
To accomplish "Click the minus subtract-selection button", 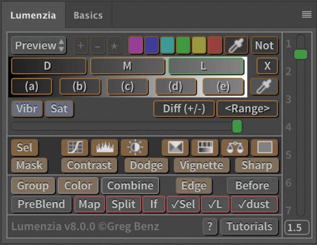I will click(x=97, y=45).
